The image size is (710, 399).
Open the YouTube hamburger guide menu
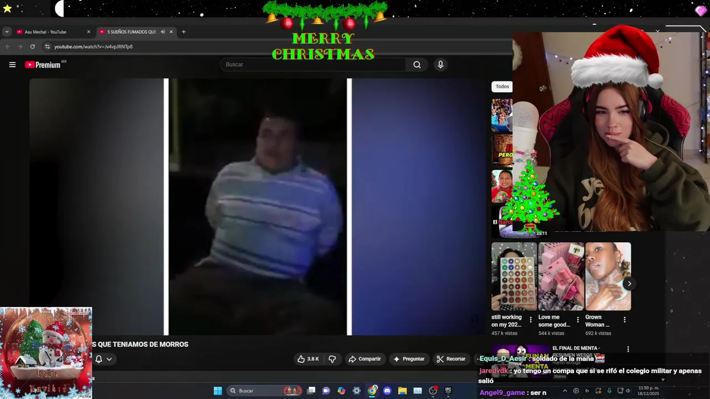click(12, 65)
